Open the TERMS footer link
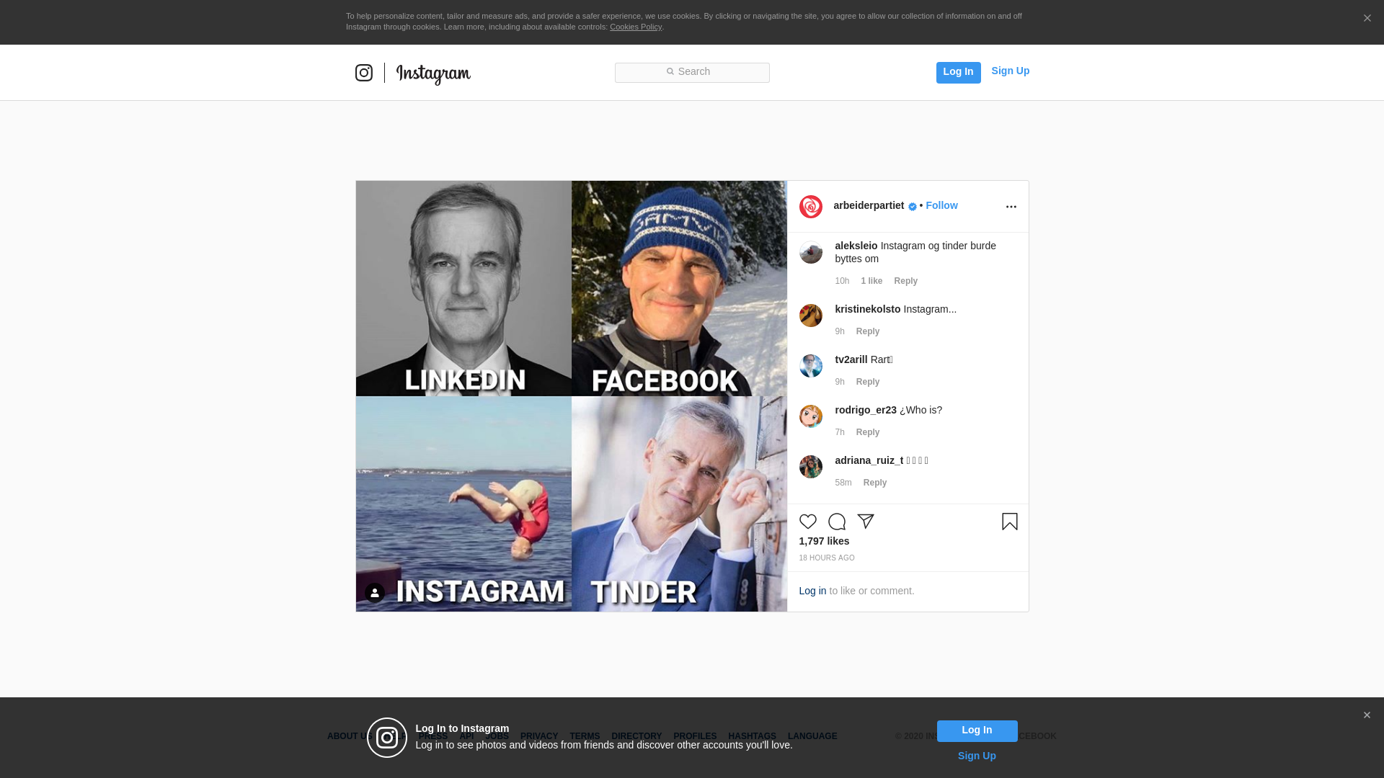The height and width of the screenshot is (778, 1384). 585,736
